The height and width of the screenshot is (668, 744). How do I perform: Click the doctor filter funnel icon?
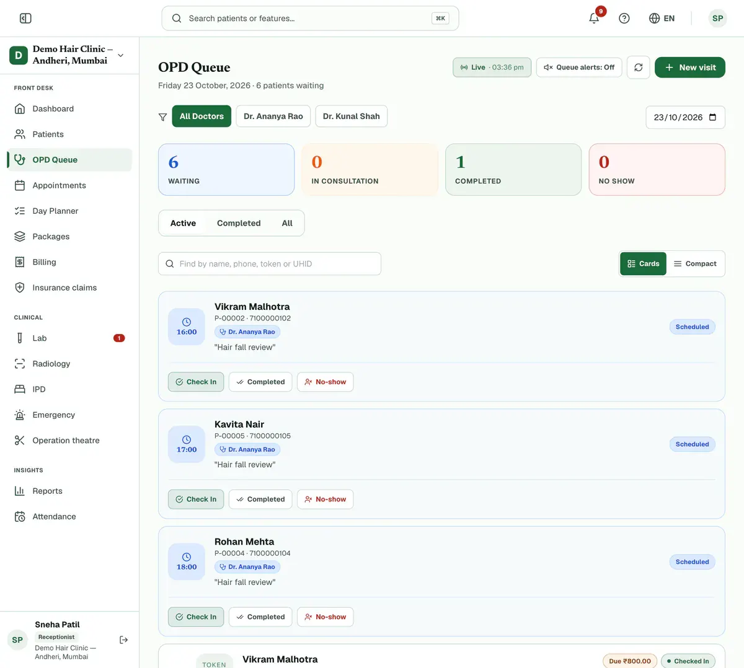162,116
